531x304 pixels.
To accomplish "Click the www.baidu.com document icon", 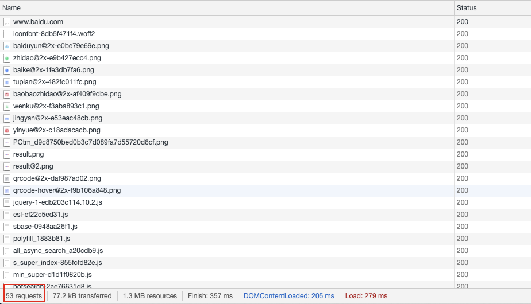I will 7,22.
